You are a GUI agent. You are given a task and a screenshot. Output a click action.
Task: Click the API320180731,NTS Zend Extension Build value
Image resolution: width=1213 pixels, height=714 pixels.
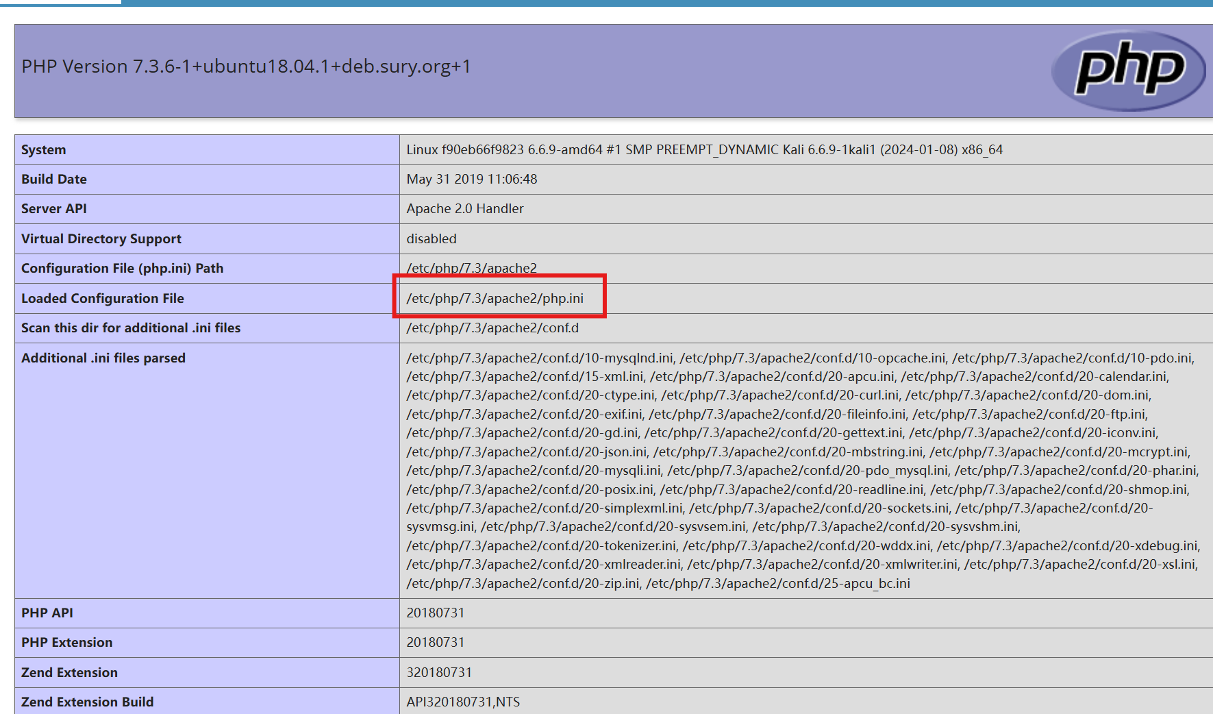pyautogui.click(x=463, y=702)
